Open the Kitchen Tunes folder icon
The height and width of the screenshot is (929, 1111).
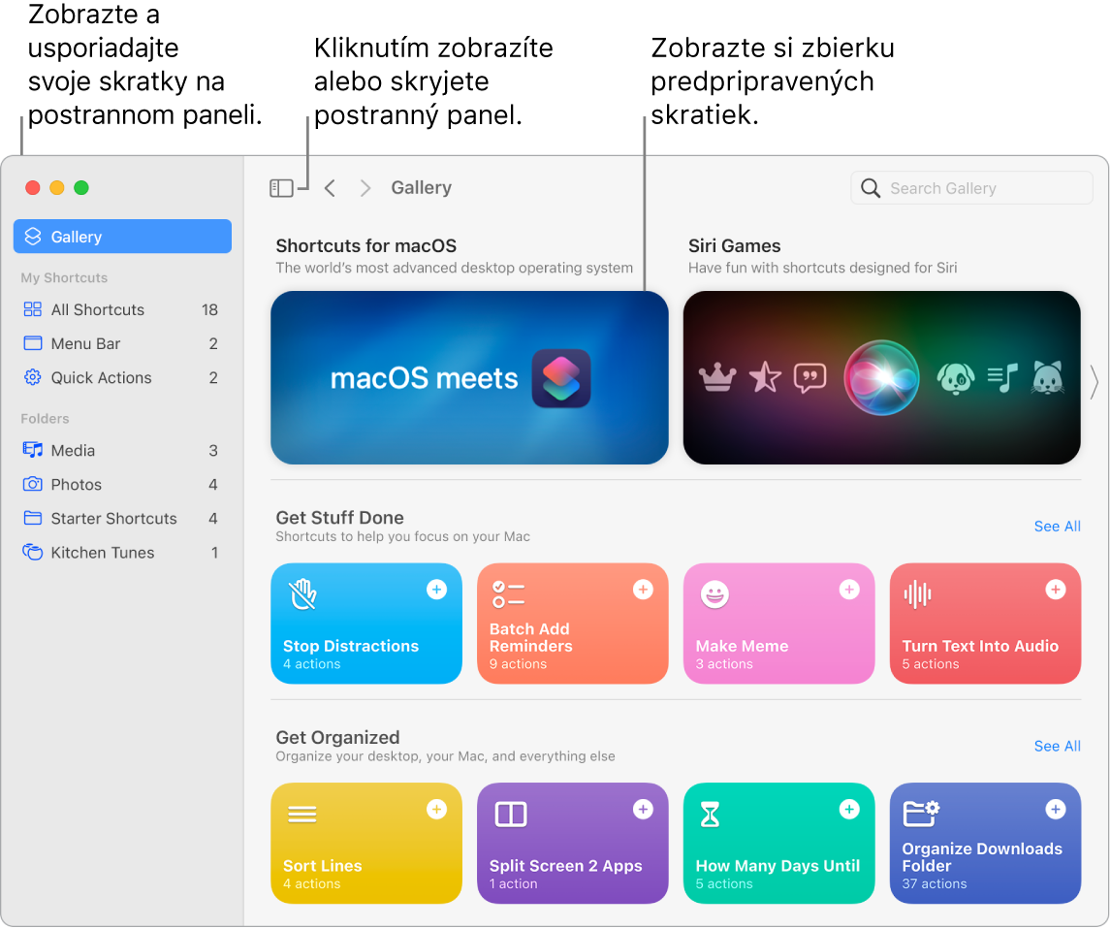coord(33,552)
